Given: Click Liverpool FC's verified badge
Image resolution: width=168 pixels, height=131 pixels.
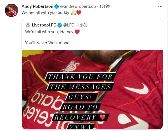Looking at the screenshot, I should click(x=60, y=25).
